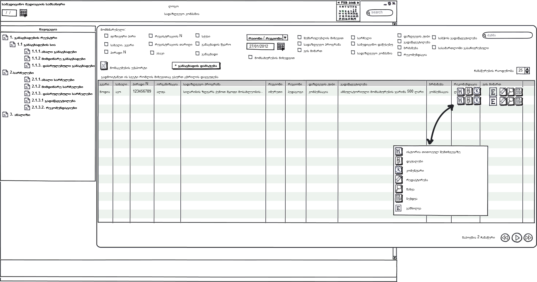Click the paperclip details icon in first row
Viewport: 537px width, 282px height.
(x=469, y=92)
